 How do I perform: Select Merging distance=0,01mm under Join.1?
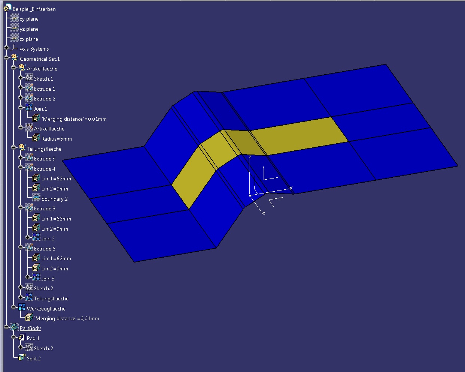pos(74,119)
